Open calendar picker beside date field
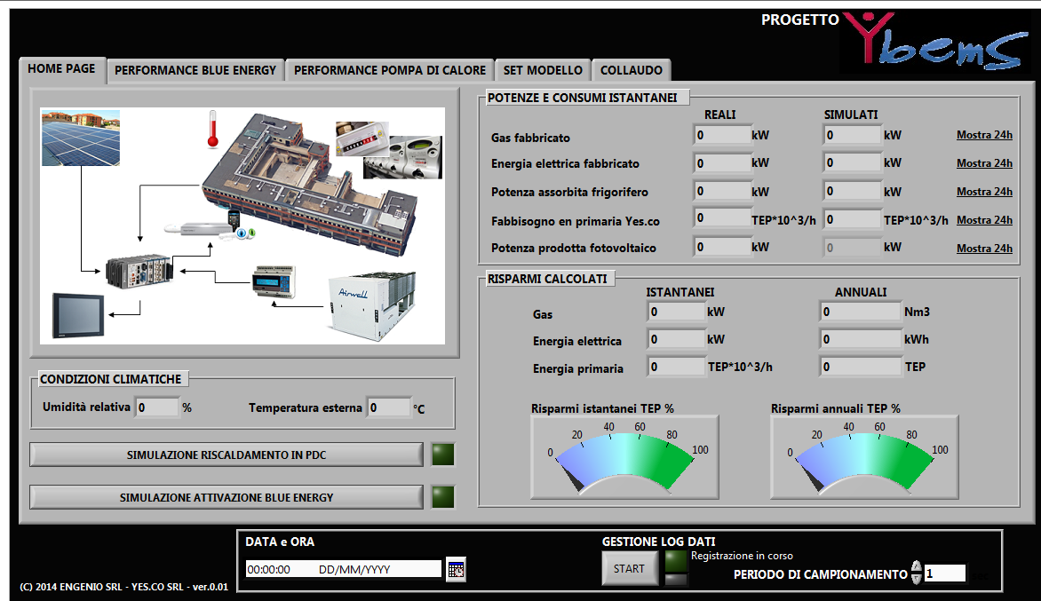Image resolution: width=1041 pixels, height=601 pixels. 456,569
